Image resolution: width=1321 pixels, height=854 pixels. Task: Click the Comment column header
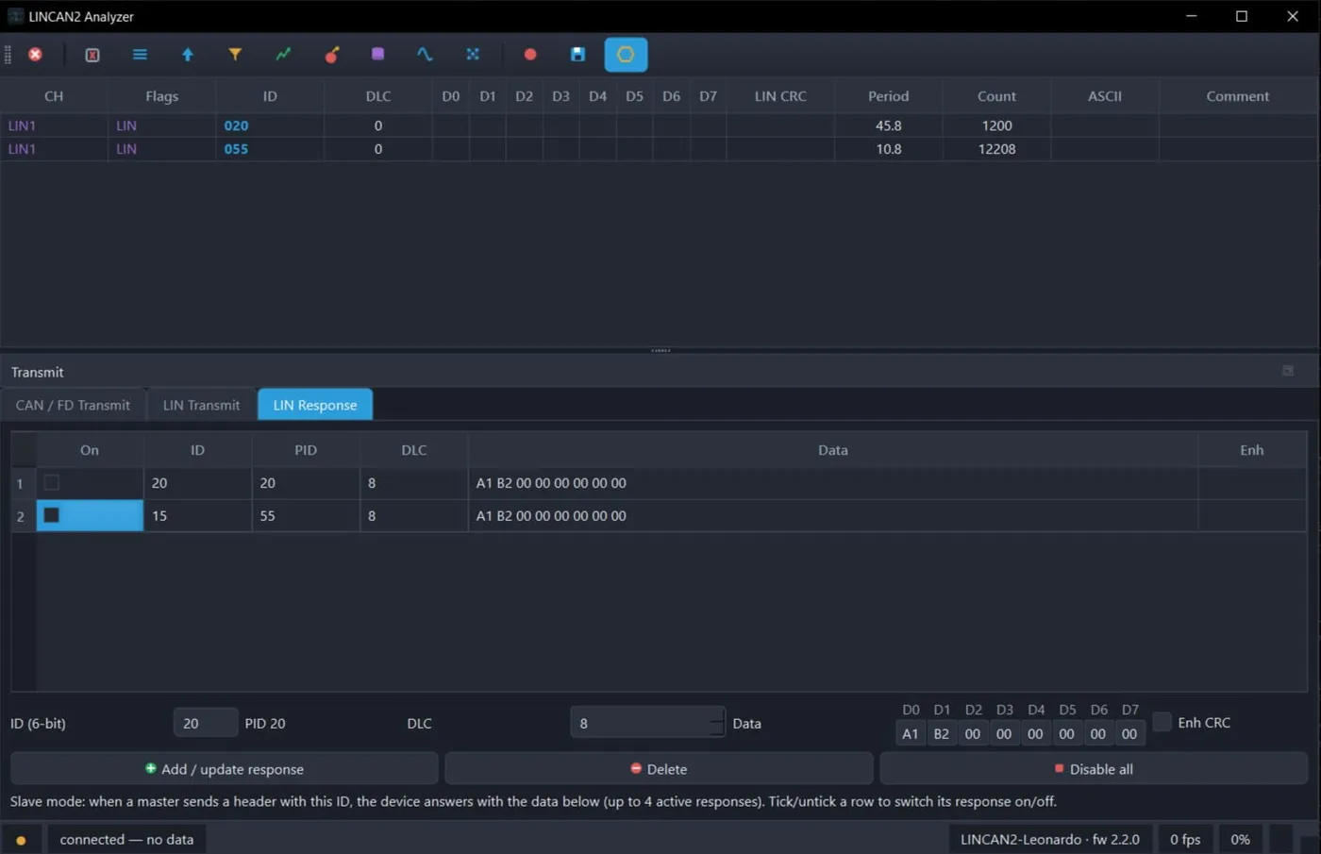(1238, 96)
